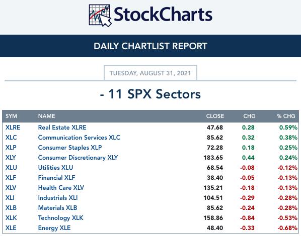Click the Tuesday, August 31, 2021 date box

click(150, 73)
